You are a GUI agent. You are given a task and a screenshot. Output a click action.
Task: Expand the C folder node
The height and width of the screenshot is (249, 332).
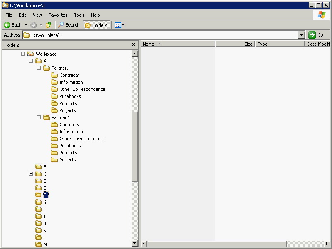point(31,174)
